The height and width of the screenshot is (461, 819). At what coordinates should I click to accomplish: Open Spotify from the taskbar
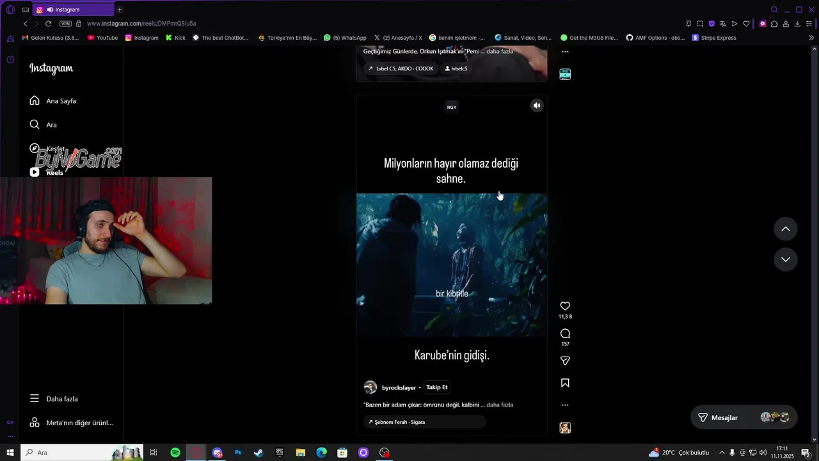(x=175, y=453)
